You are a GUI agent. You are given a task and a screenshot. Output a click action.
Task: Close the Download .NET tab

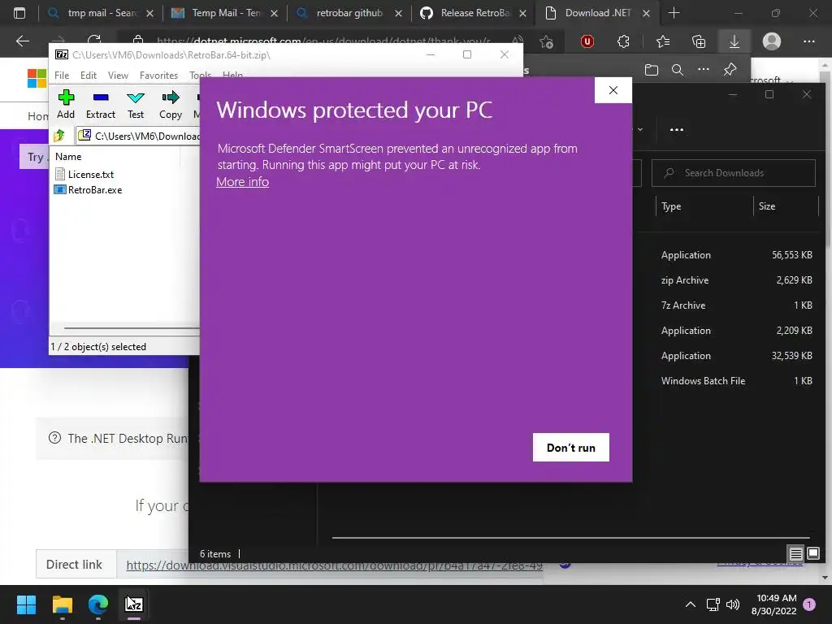[x=646, y=13]
